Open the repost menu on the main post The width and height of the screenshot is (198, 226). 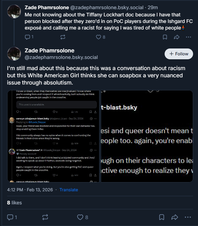[45, 217]
